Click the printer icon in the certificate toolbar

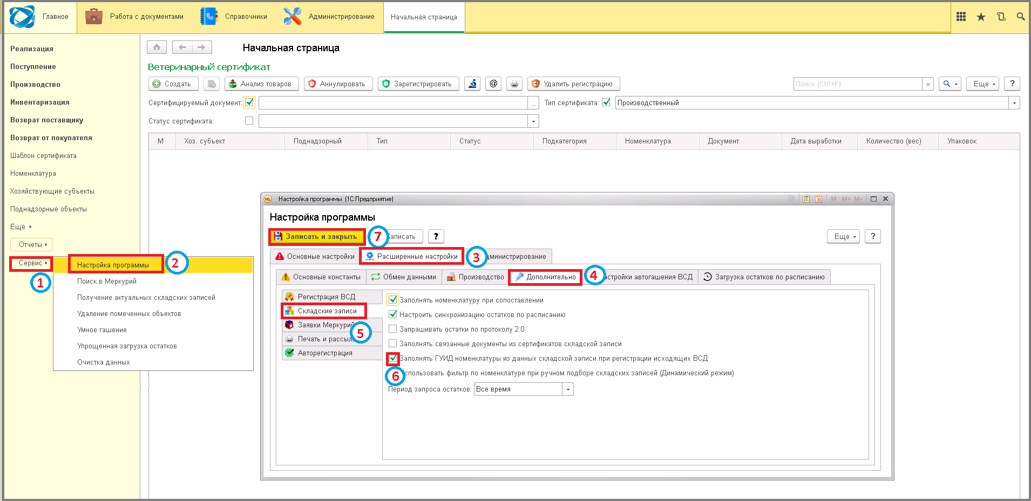tap(514, 84)
